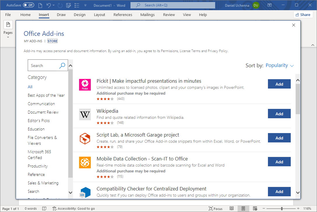Image resolution: width=317 pixels, height=212 pixels.
Task: Toggle the AutoSave switch
Action: pyautogui.click(x=29, y=5)
